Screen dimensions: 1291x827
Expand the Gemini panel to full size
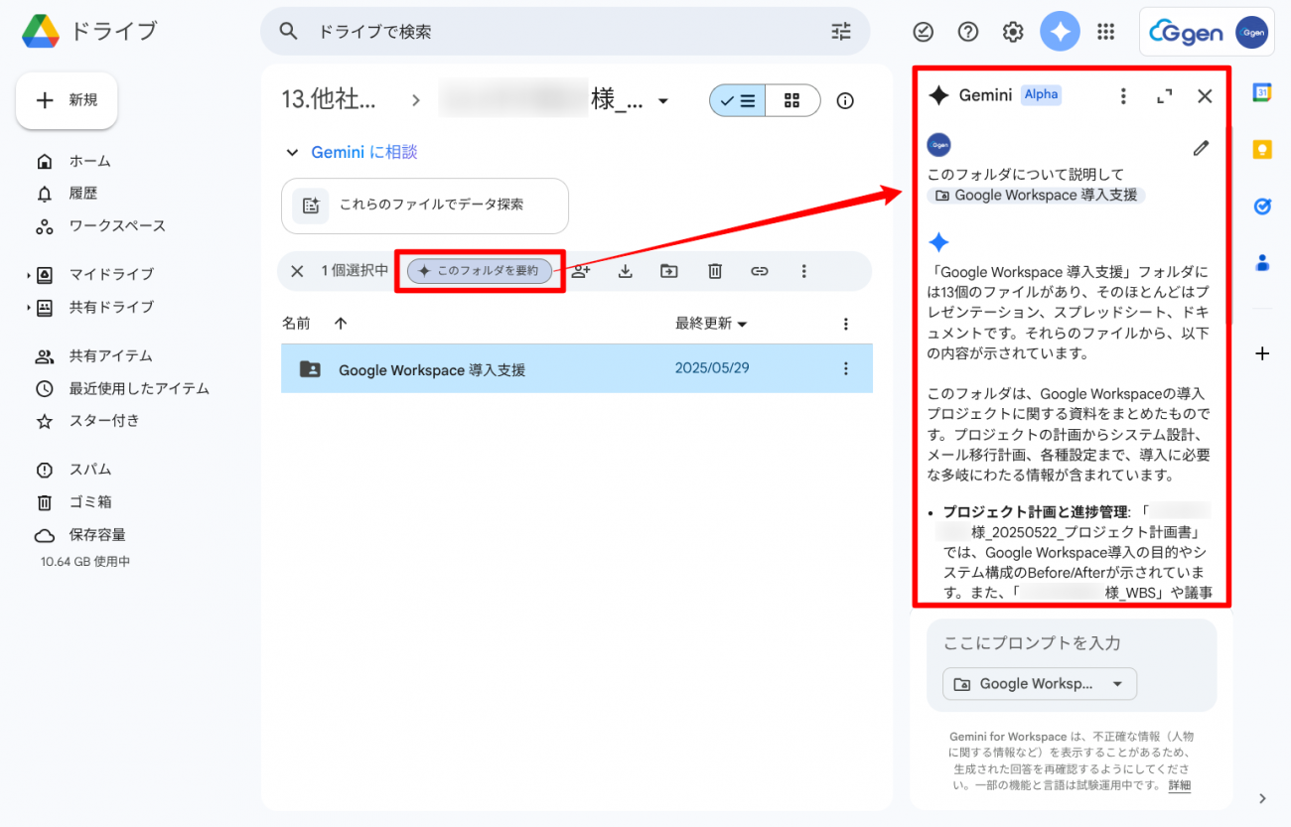1164,96
